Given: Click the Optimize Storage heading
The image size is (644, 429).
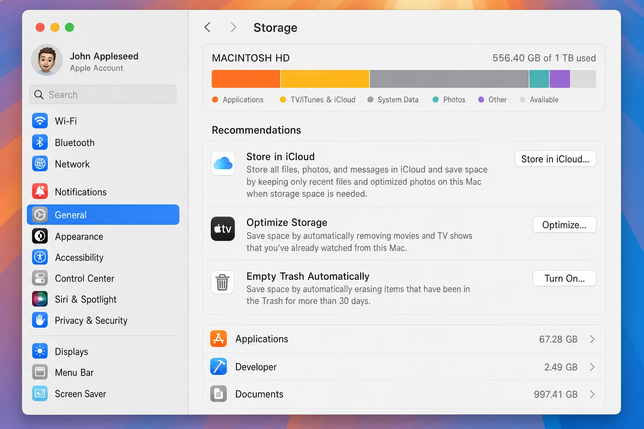Looking at the screenshot, I should click(287, 222).
